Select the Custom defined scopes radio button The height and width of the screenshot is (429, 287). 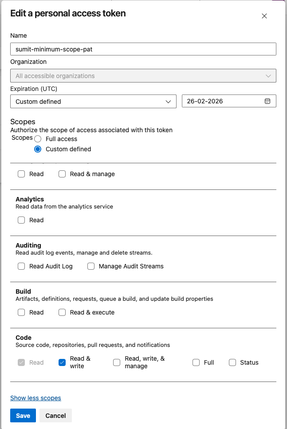pyautogui.click(x=38, y=149)
